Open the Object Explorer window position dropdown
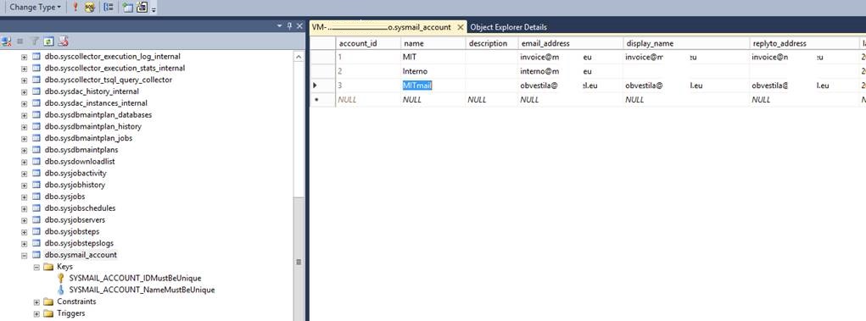Screen dimensions: 866x321 [x=280, y=26]
